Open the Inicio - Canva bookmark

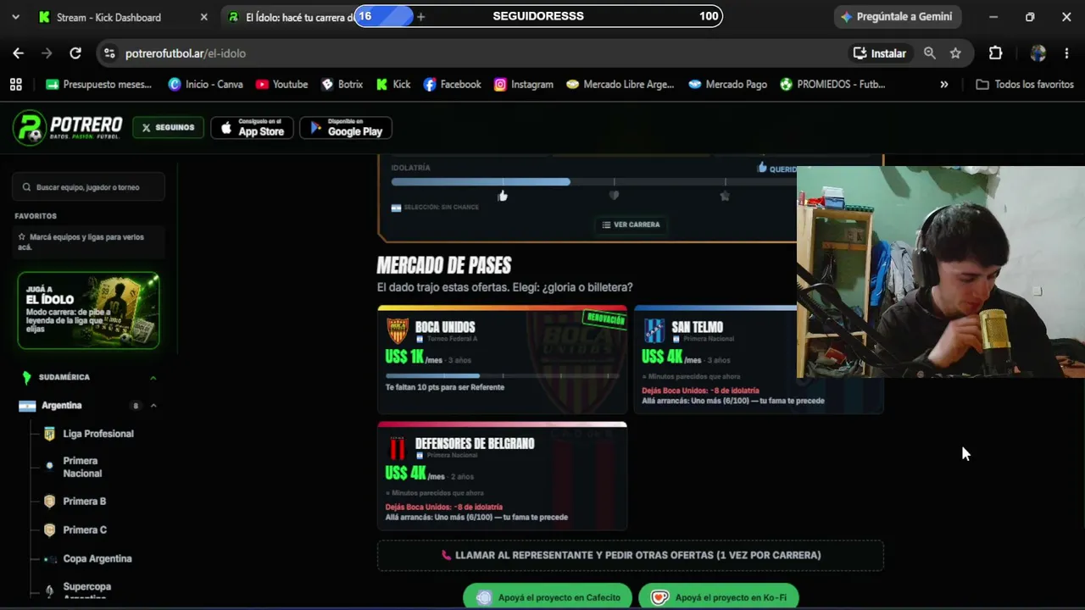(206, 85)
